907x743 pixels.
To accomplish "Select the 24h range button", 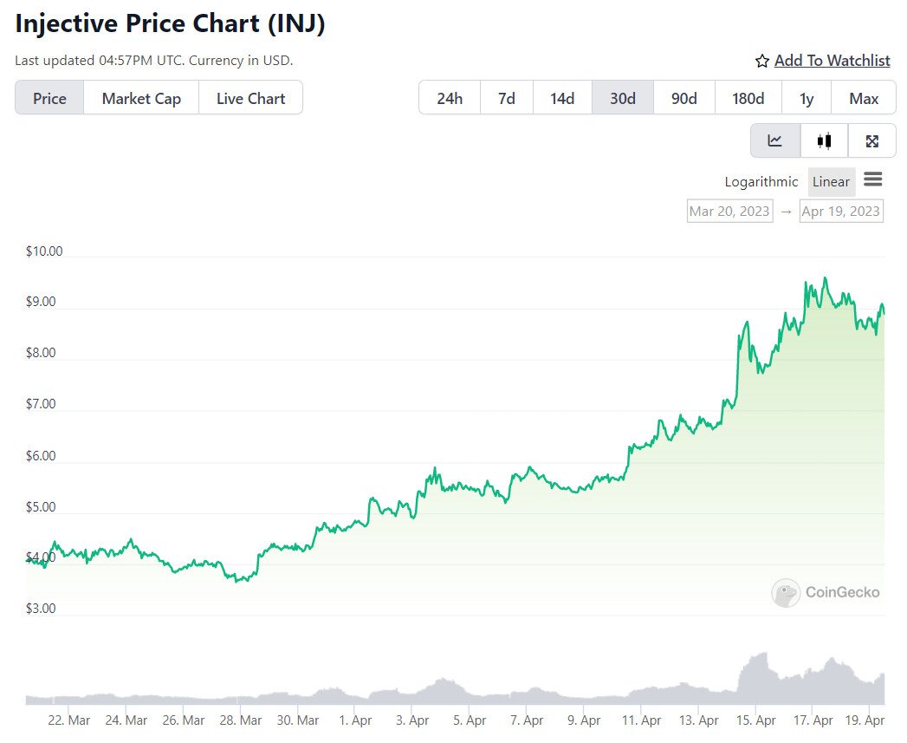I will point(450,98).
